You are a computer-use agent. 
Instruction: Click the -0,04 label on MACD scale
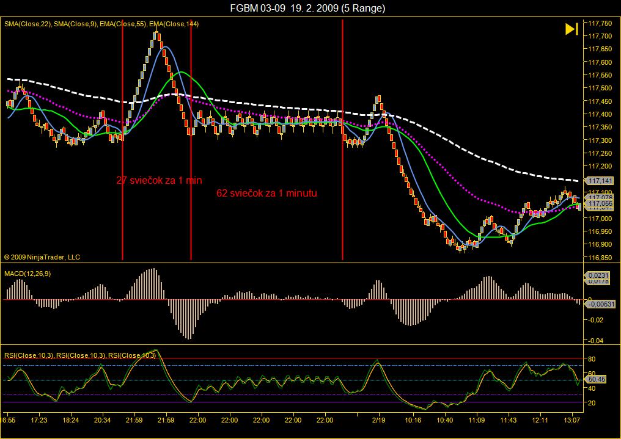(x=595, y=340)
